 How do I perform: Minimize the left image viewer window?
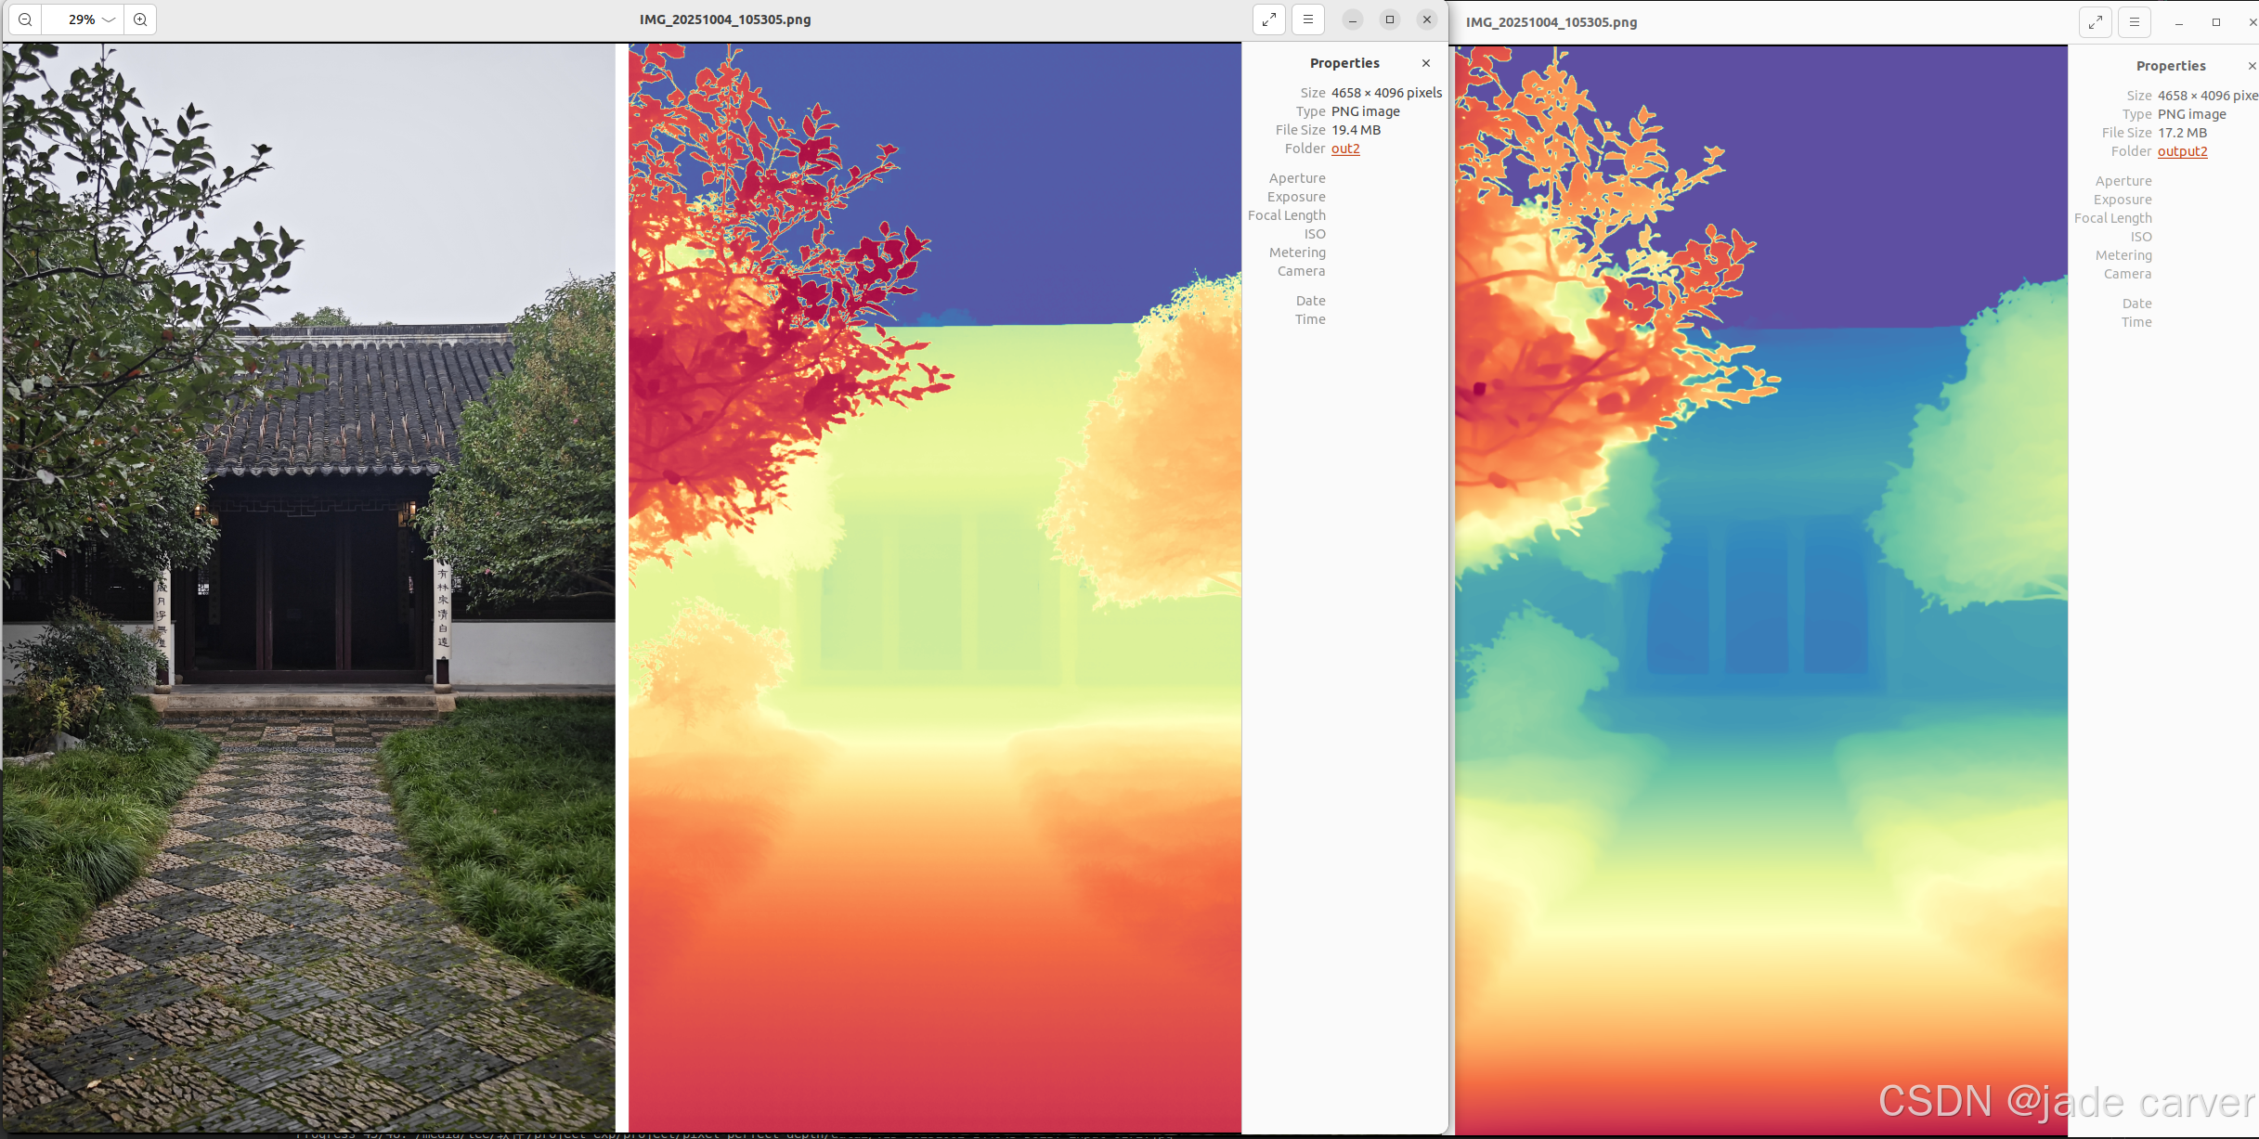tap(1353, 19)
